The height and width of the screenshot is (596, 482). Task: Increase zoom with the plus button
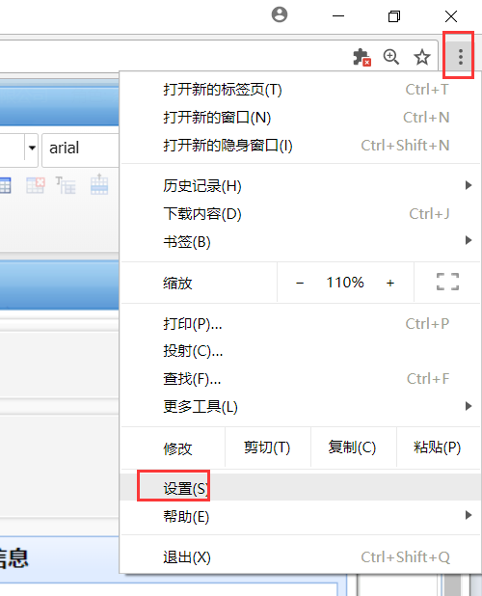pos(390,283)
